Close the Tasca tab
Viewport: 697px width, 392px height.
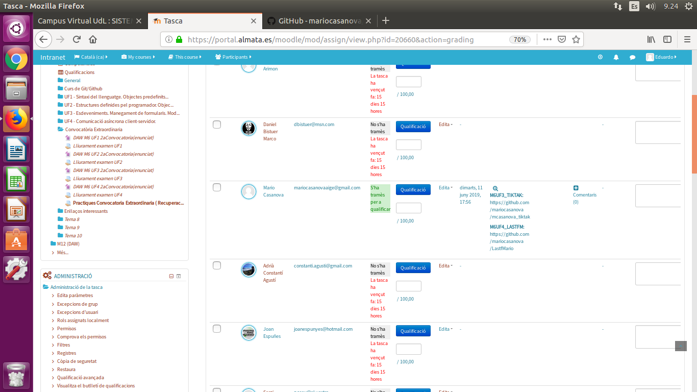(x=254, y=21)
